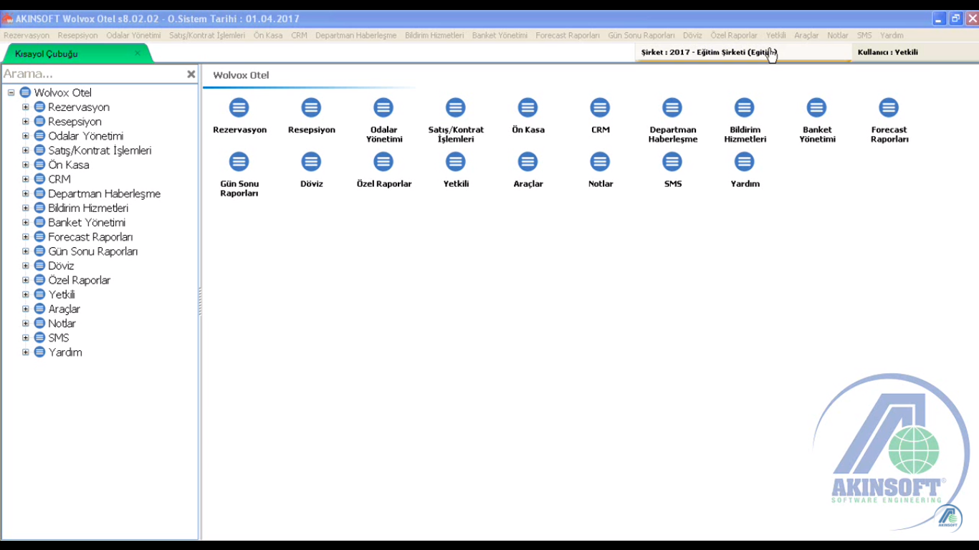Open the Ön Kasa icon in main panel
Viewport: 979px width, 550px height.
point(528,108)
